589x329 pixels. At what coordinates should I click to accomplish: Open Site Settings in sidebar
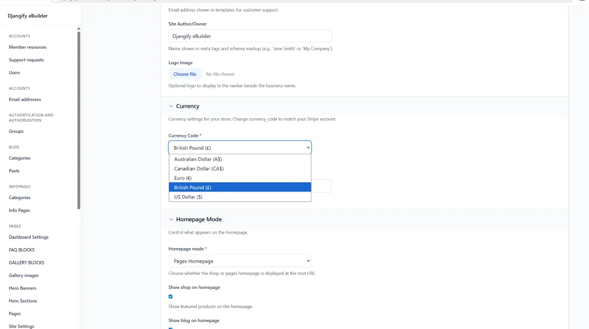click(x=22, y=326)
